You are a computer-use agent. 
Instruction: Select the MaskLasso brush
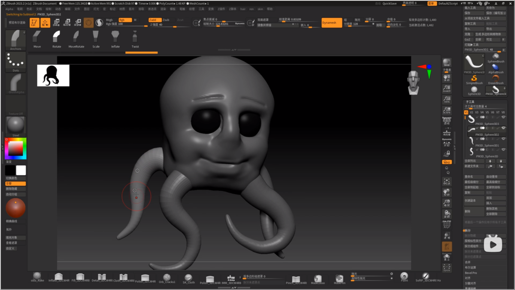(318, 278)
